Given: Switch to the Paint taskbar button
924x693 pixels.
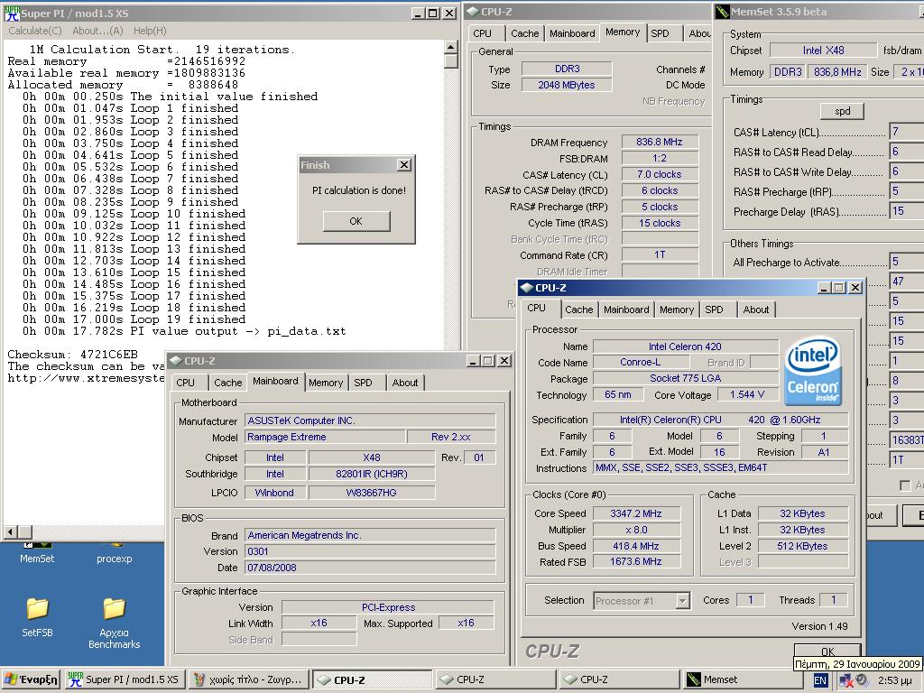Looking at the screenshot, I should click(x=248, y=679).
